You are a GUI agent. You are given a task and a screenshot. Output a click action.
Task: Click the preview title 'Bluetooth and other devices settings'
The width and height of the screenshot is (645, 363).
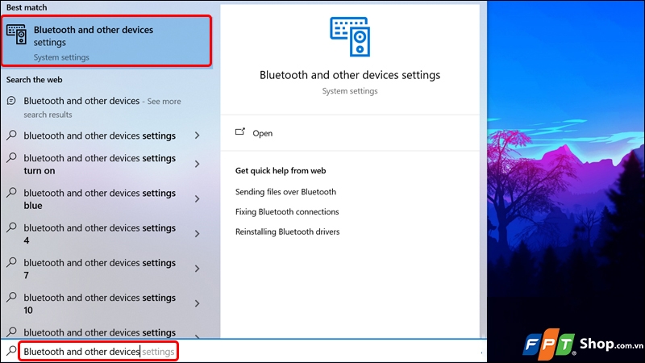[x=350, y=75]
